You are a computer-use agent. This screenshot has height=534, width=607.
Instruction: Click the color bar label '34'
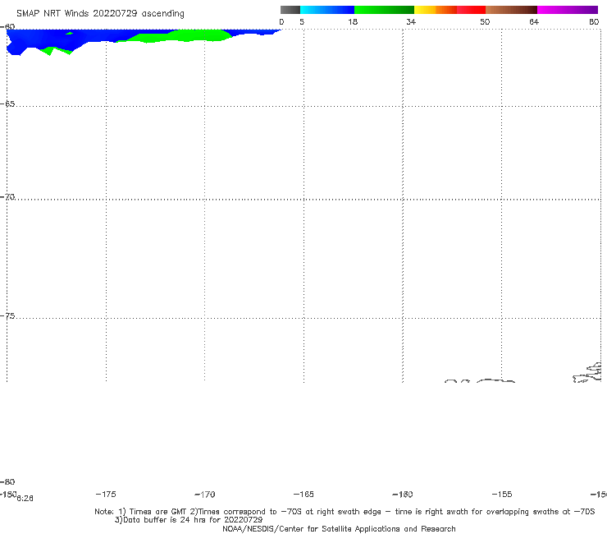tap(411, 21)
